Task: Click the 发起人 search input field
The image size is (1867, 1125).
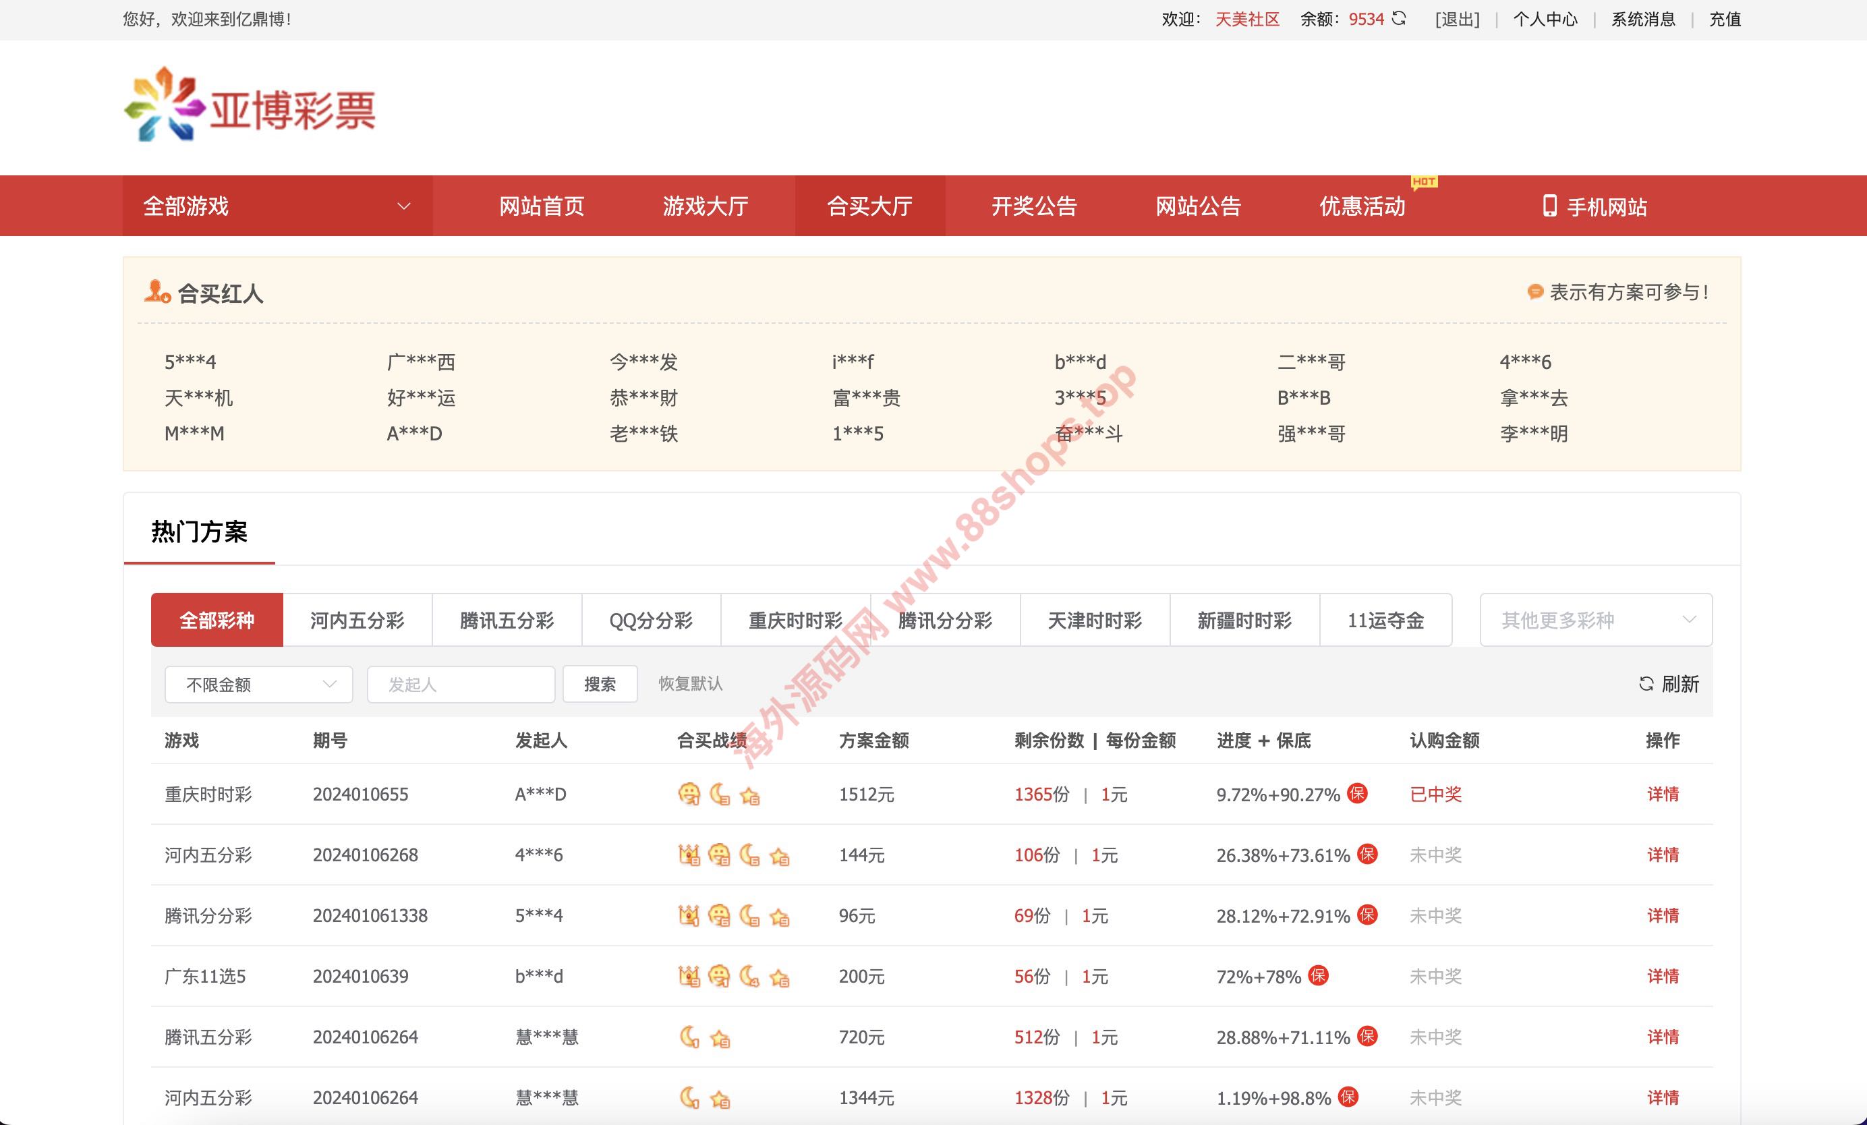Action: click(x=461, y=685)
